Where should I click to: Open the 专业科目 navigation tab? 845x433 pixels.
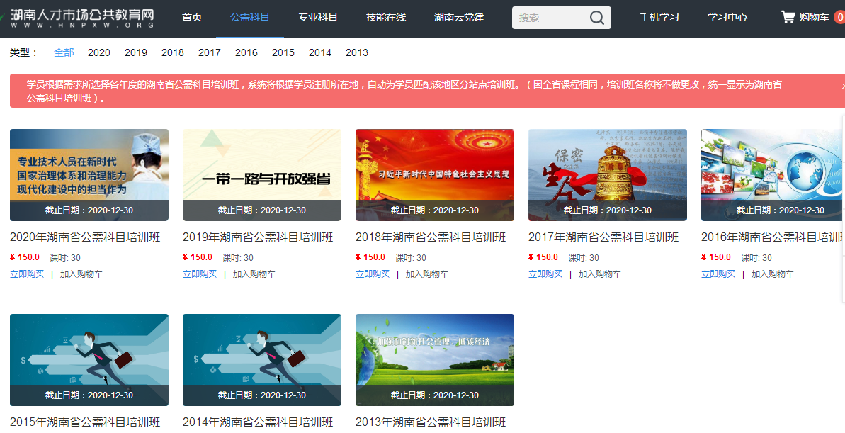(x=318, y=18)
